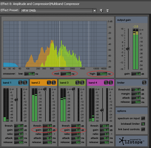Click the high crossover 6000 Hz field

(x=102, y=74)
